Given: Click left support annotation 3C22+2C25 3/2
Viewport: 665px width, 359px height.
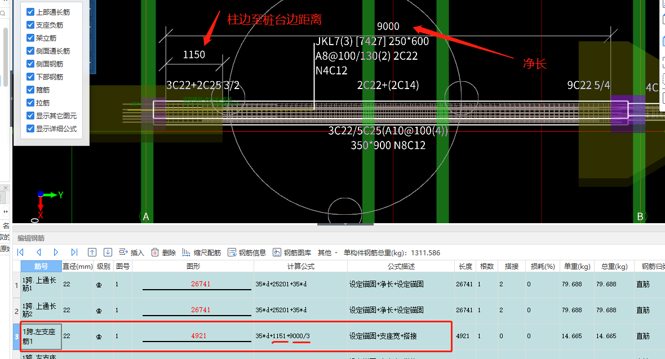Looking at the screenshot, I should tap(203, 85).
